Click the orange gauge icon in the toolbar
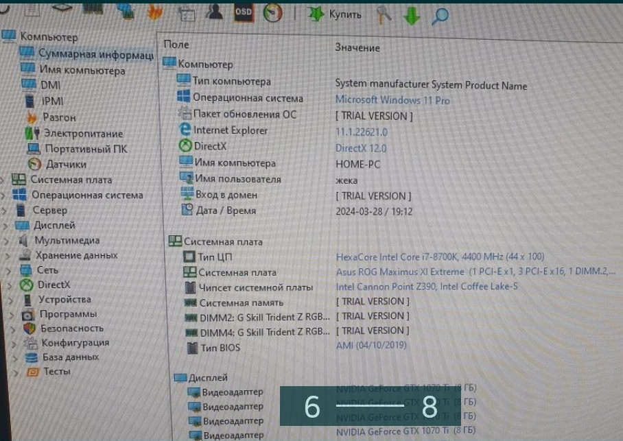The width and height of the screenshot is (623, 441). [272, 12]
